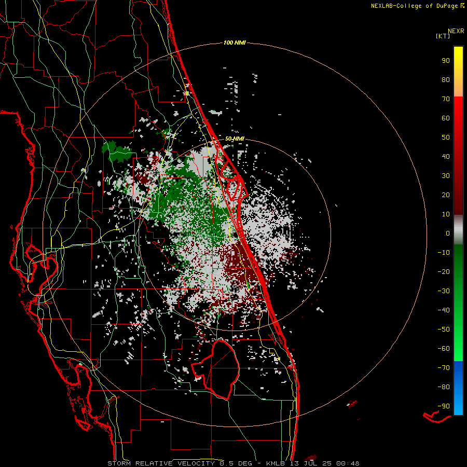Click the bright green segment of color bar

(458, 337)
